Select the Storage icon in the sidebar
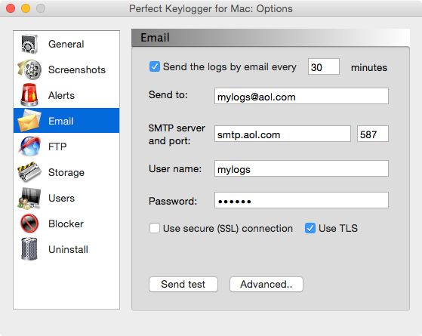 click(x=29, y=172)
